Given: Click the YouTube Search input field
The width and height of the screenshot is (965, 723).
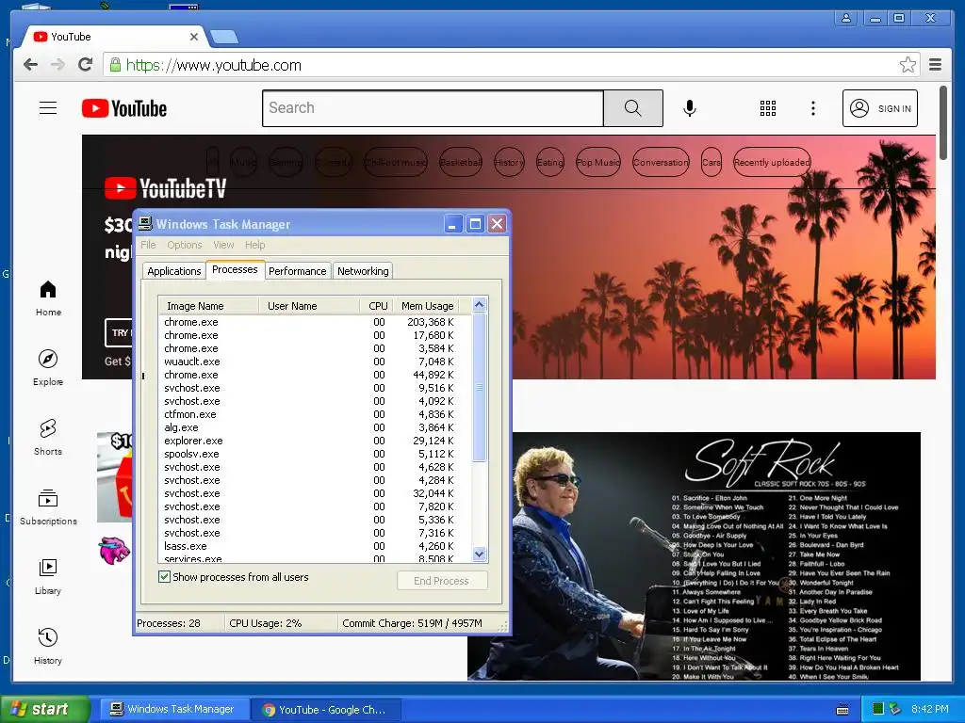Looking at the screenshot, I should [x=433, y=108].
